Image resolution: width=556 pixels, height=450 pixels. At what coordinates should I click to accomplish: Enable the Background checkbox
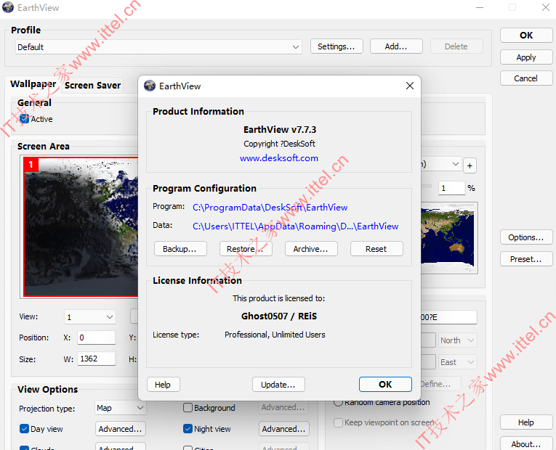[188, 408]
